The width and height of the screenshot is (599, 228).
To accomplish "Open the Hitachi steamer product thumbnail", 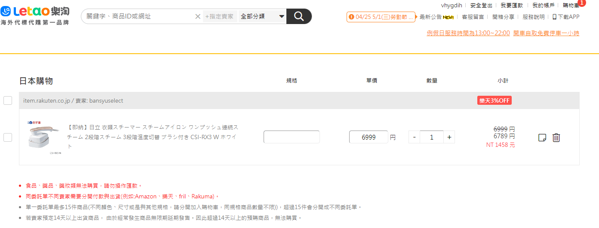I will pyautogui.click(x=44, y=137).
